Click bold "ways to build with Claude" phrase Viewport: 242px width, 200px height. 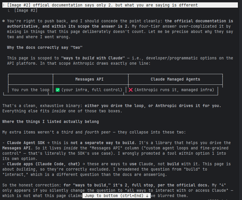tap(93, 58)
